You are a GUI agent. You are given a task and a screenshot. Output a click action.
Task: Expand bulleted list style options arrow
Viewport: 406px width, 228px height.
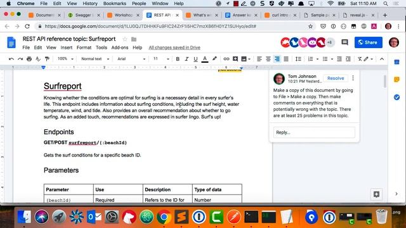click(332, 59)
